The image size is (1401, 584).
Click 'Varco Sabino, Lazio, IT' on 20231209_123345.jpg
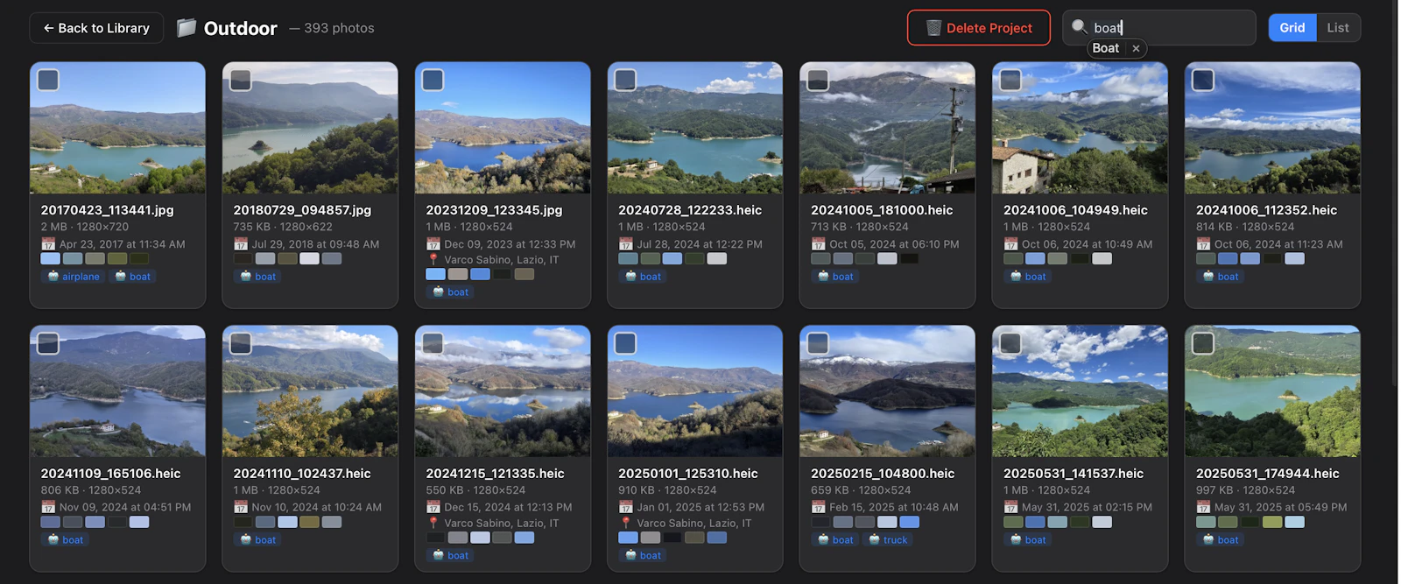(501, 260)
